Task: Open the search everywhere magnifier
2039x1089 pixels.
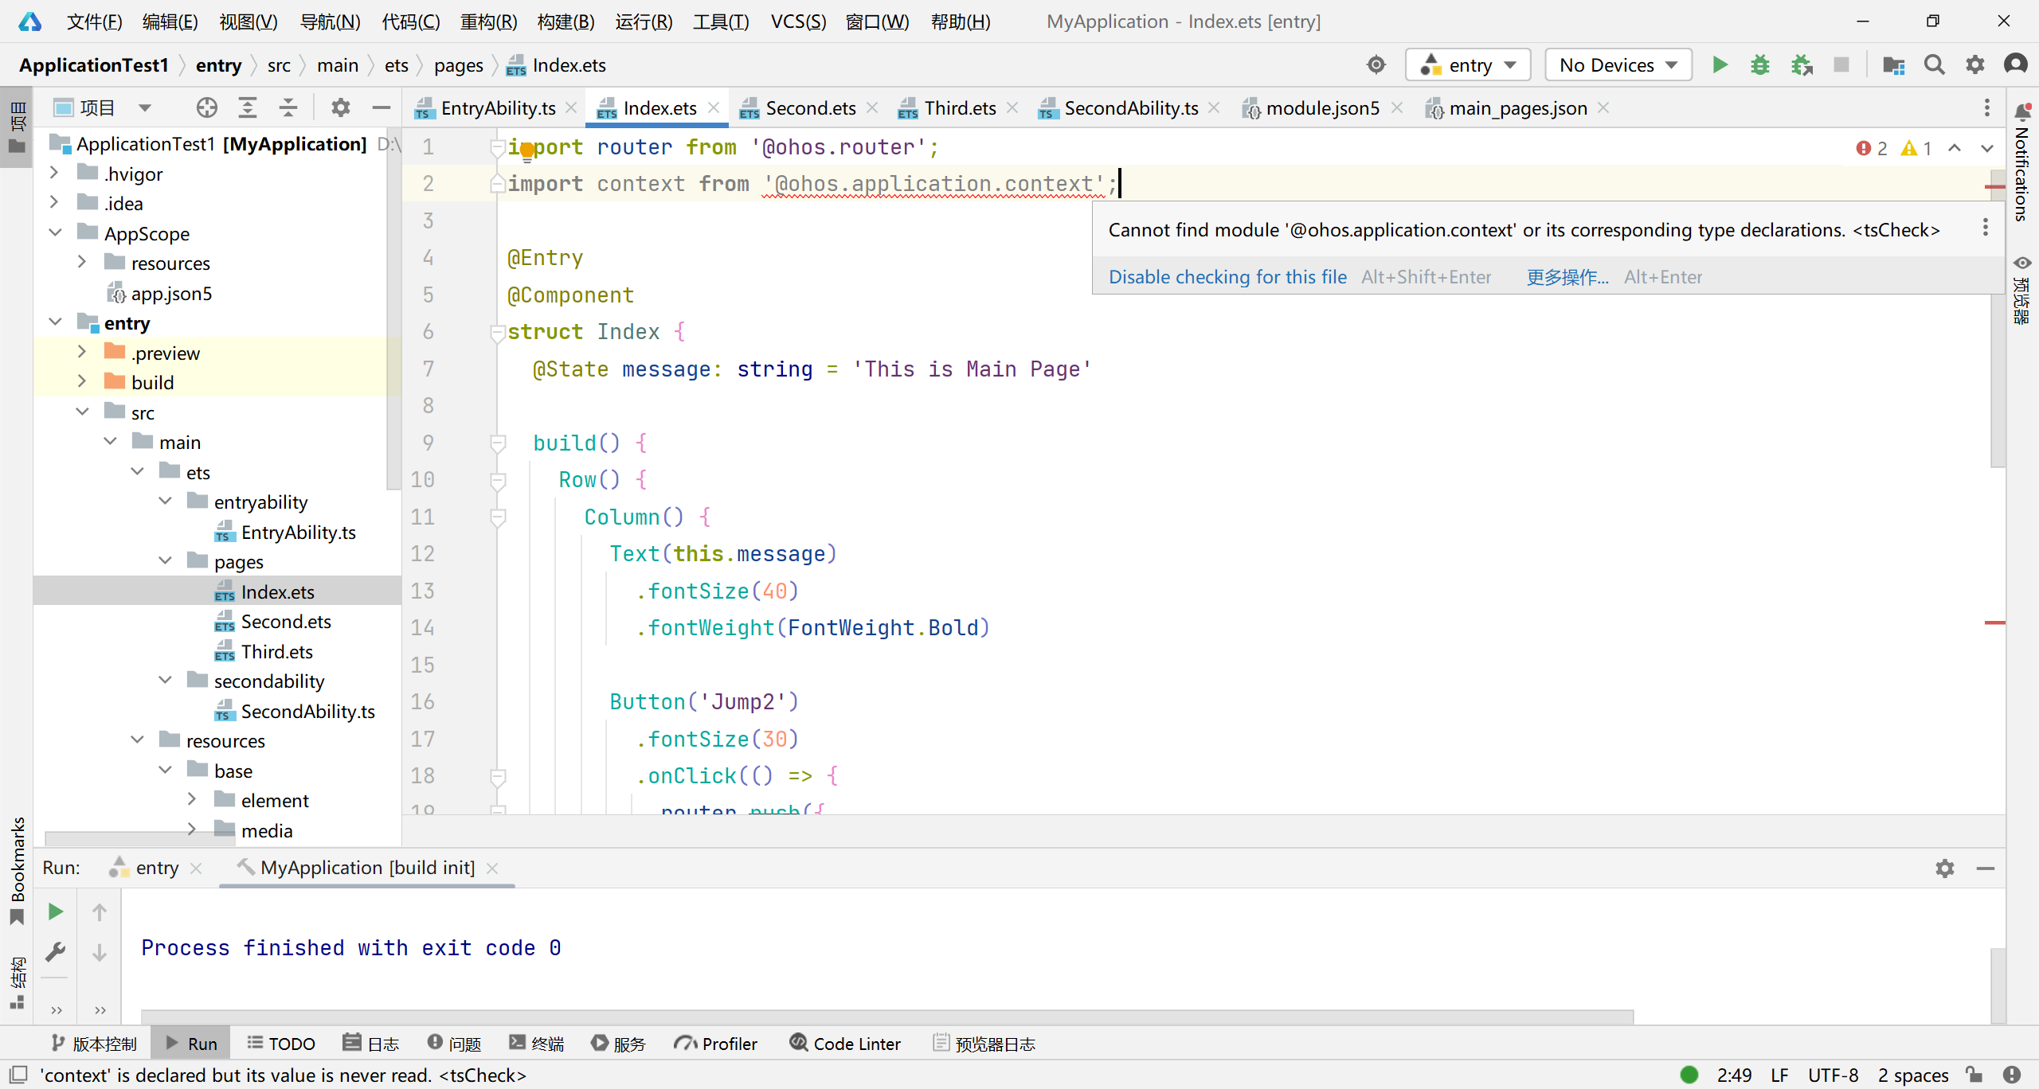Action: pos(1934,64)
